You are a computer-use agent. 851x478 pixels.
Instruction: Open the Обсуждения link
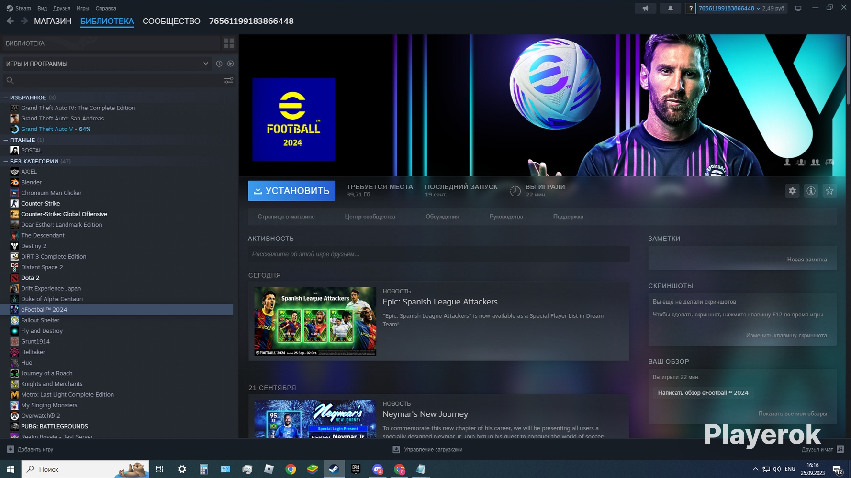pos(442,217)
